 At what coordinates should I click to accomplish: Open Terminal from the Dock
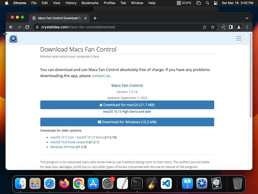pos(137,183)
